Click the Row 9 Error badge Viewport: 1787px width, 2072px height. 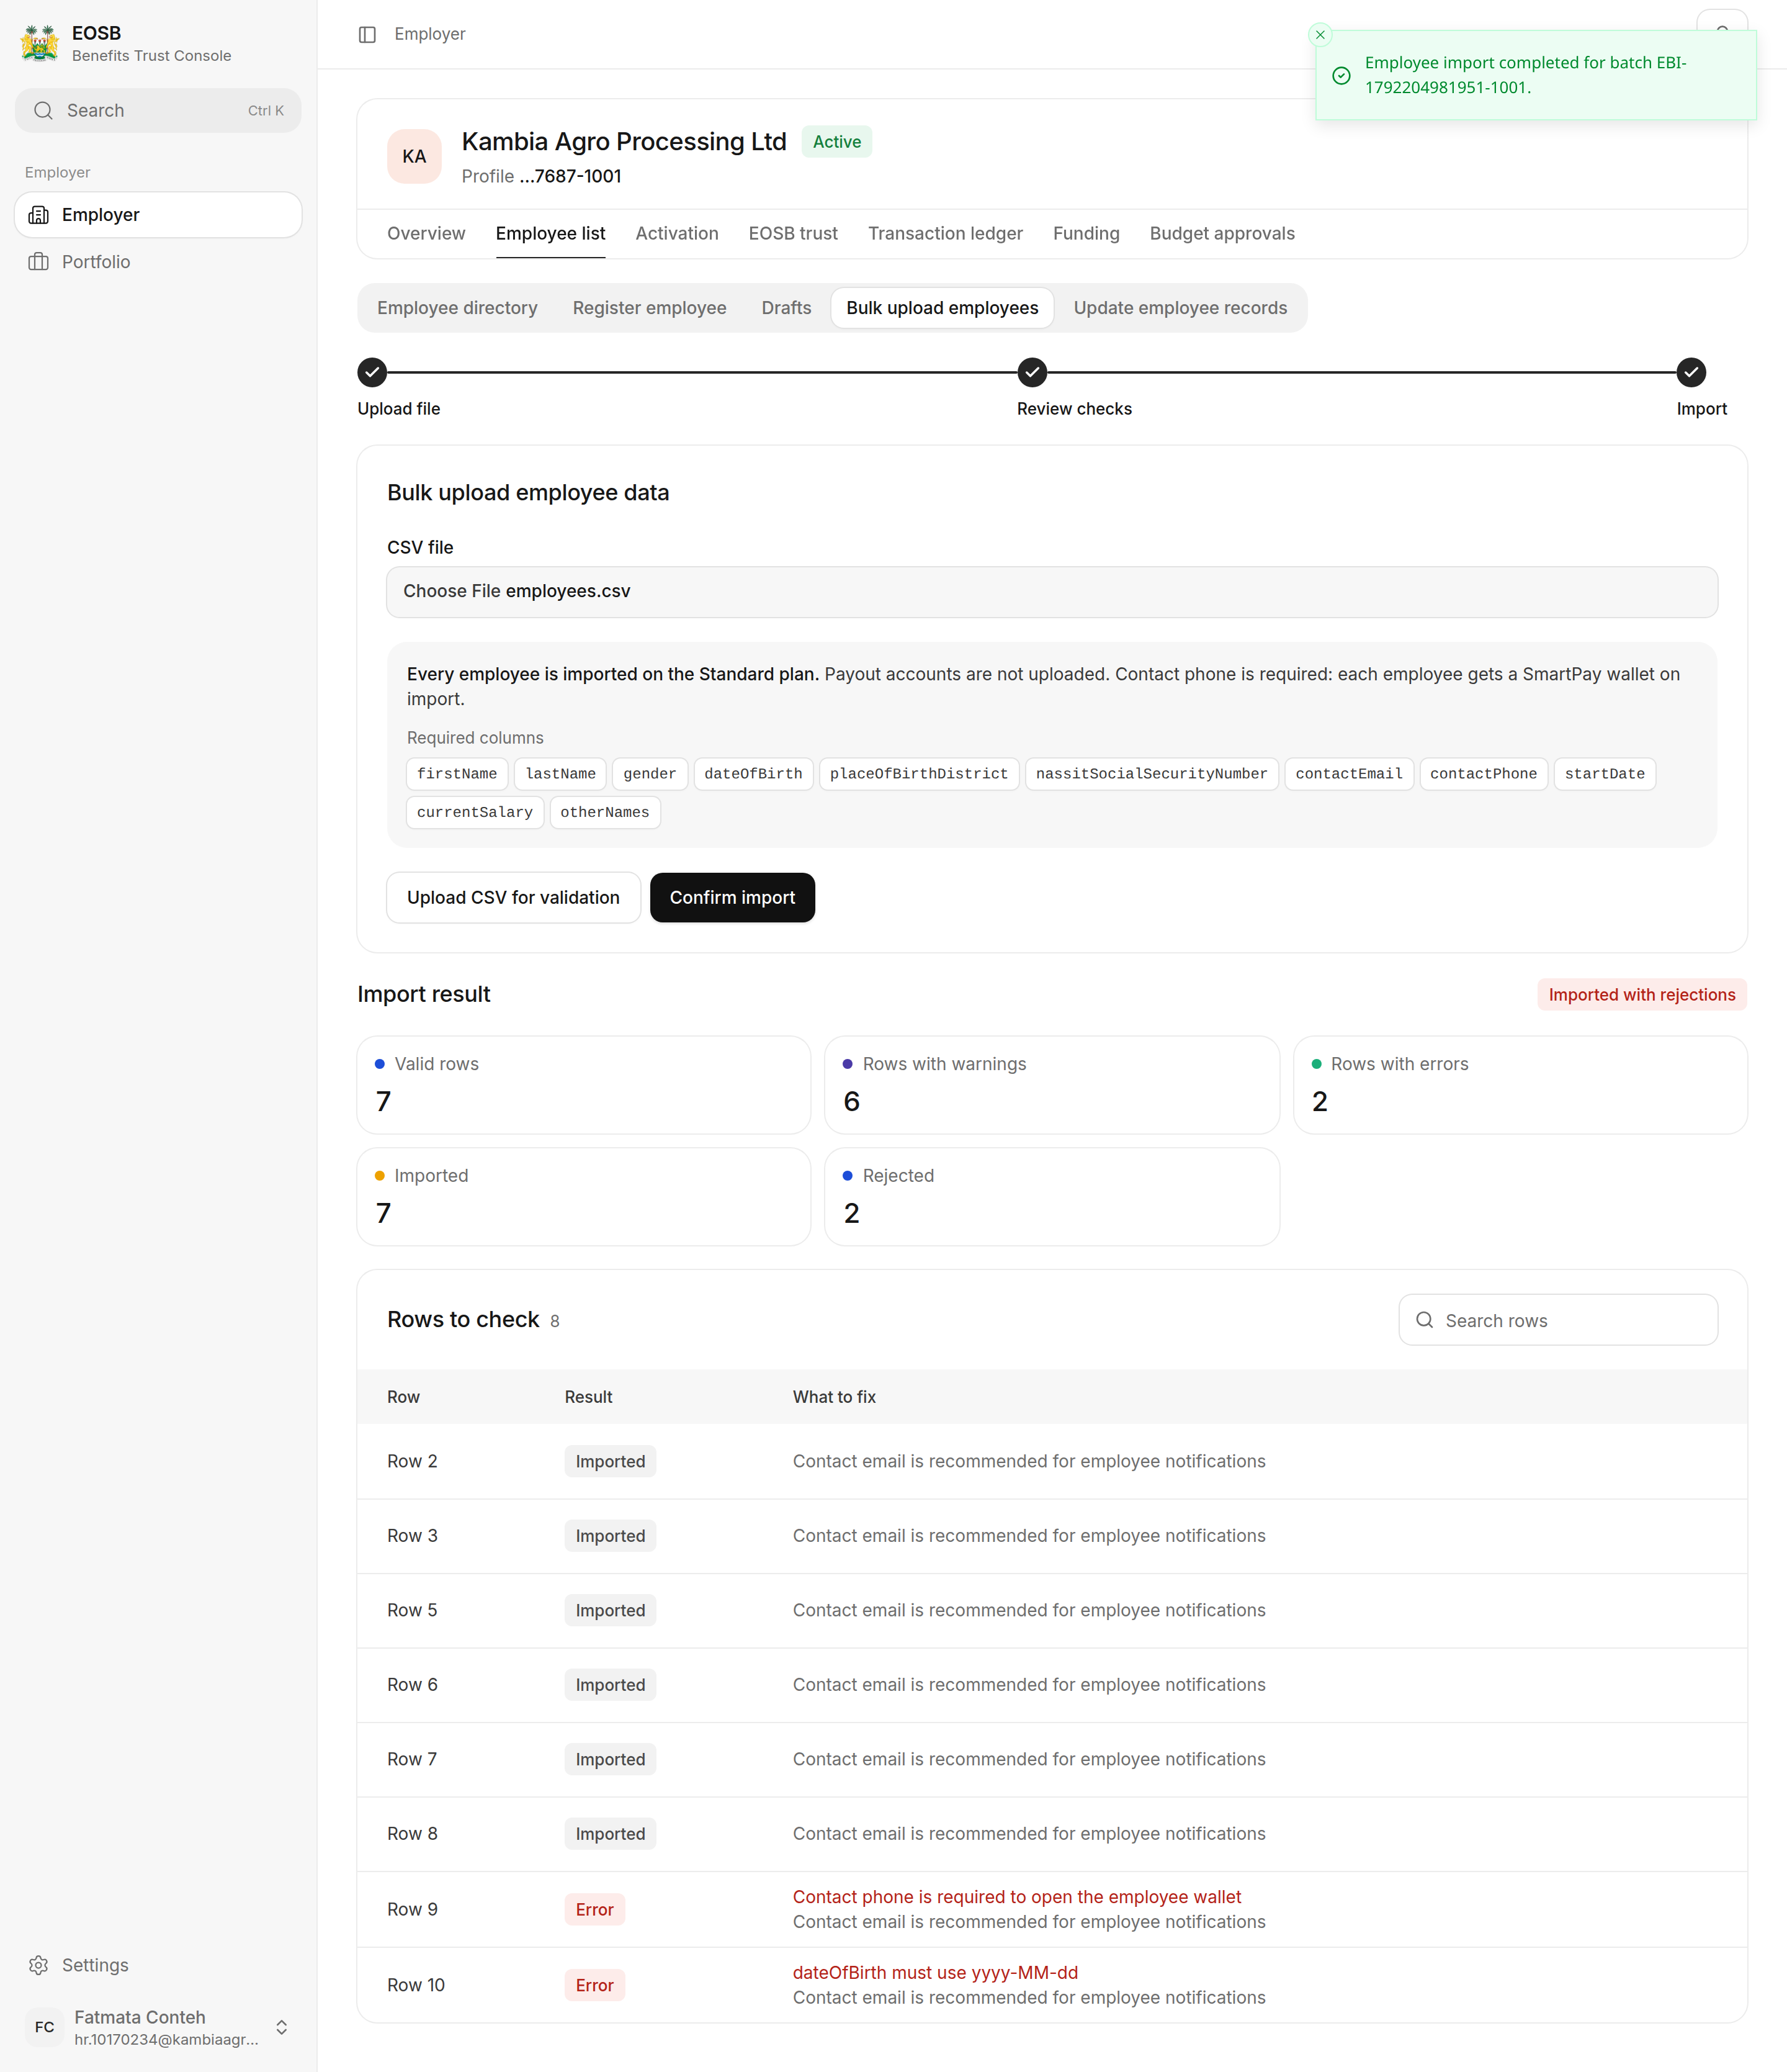coord(594,1909)
